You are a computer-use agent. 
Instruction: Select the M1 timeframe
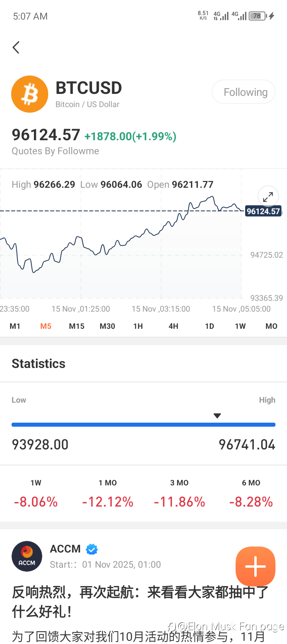[x=15, y=326]
